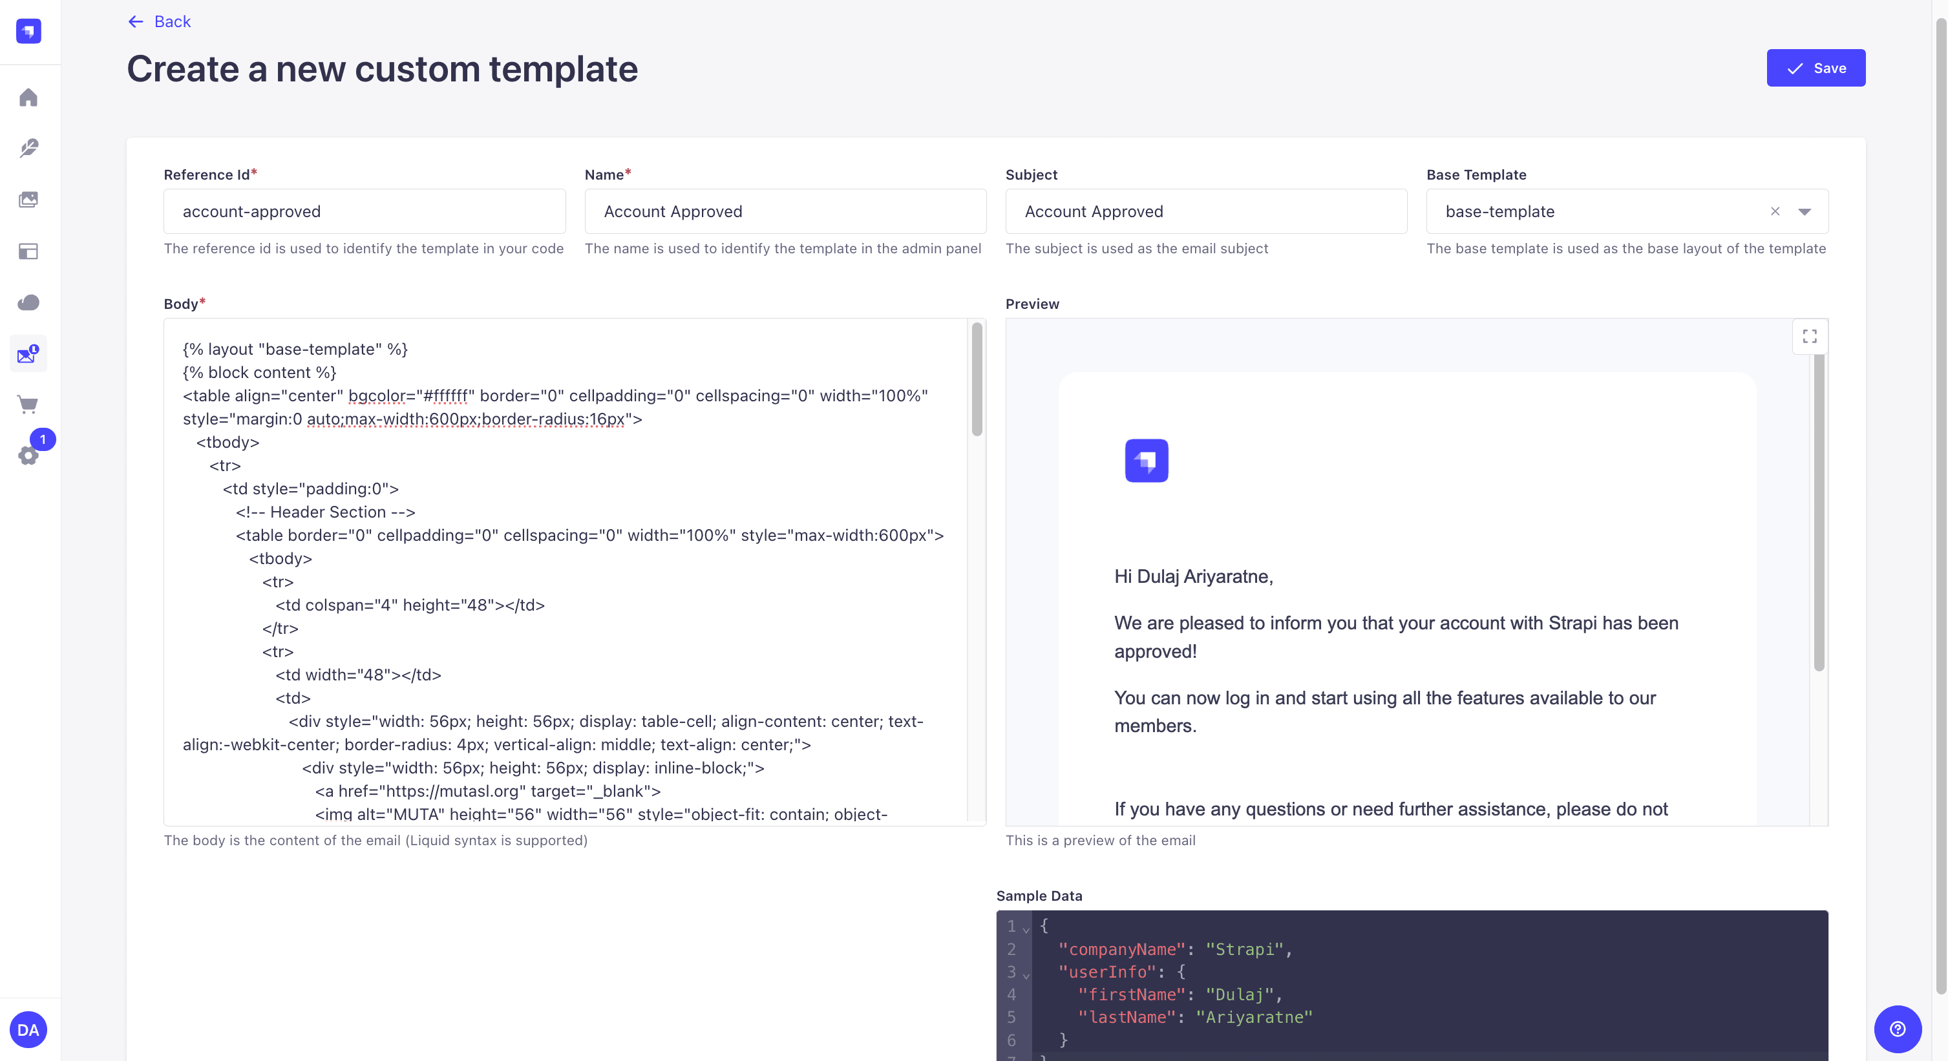Screen dimensions: 1948x1061
Task: Open the DA user avatar menu
Action: (28, 1029)
